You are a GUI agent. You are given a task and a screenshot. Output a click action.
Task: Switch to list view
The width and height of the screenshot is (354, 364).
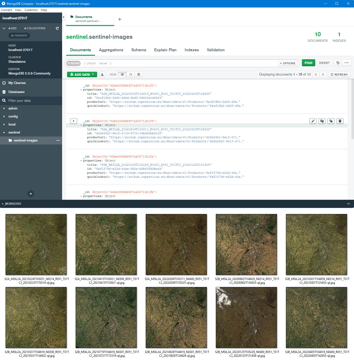[x=122, y=74]
